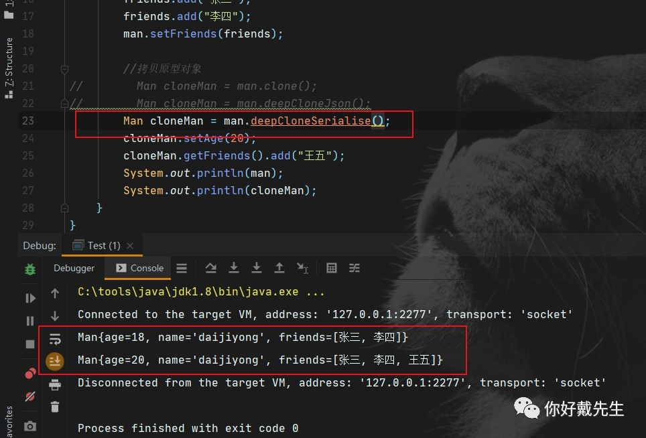Screen dimensions: 646x438
Task: Take thread dump with camera icon
Action: [x=30, y=426]
